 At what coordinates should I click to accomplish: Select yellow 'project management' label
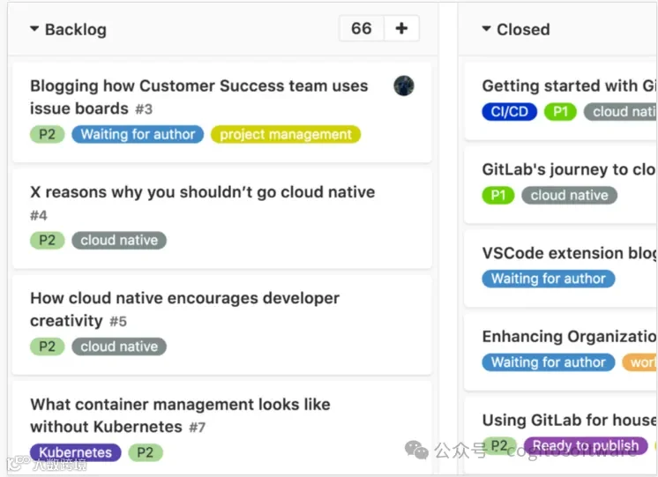coord(286,134)
